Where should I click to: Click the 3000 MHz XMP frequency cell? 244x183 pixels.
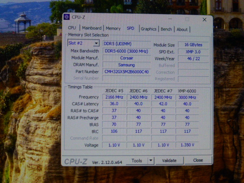click(187, 98)
